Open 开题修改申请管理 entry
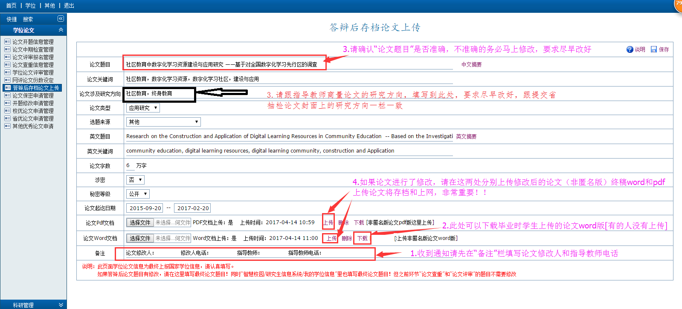Screen dimensions: 682x309 pyautogui.click(x=33, y=103)
